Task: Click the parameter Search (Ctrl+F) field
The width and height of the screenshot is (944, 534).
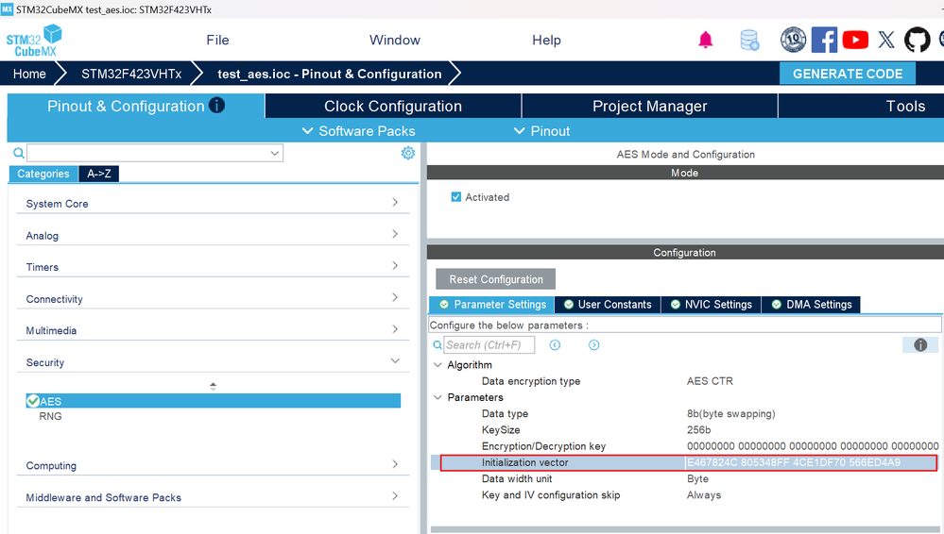Action: point(489,345)
